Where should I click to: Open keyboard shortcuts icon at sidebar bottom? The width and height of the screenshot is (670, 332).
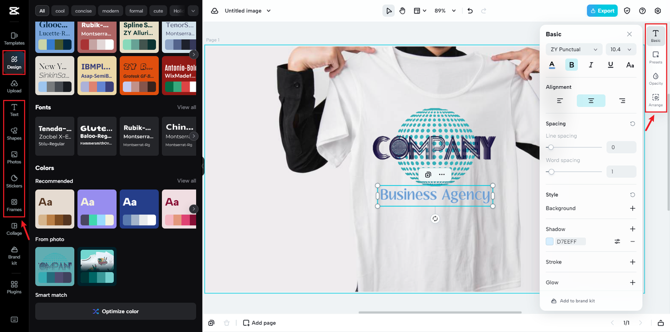click(14, 319)
